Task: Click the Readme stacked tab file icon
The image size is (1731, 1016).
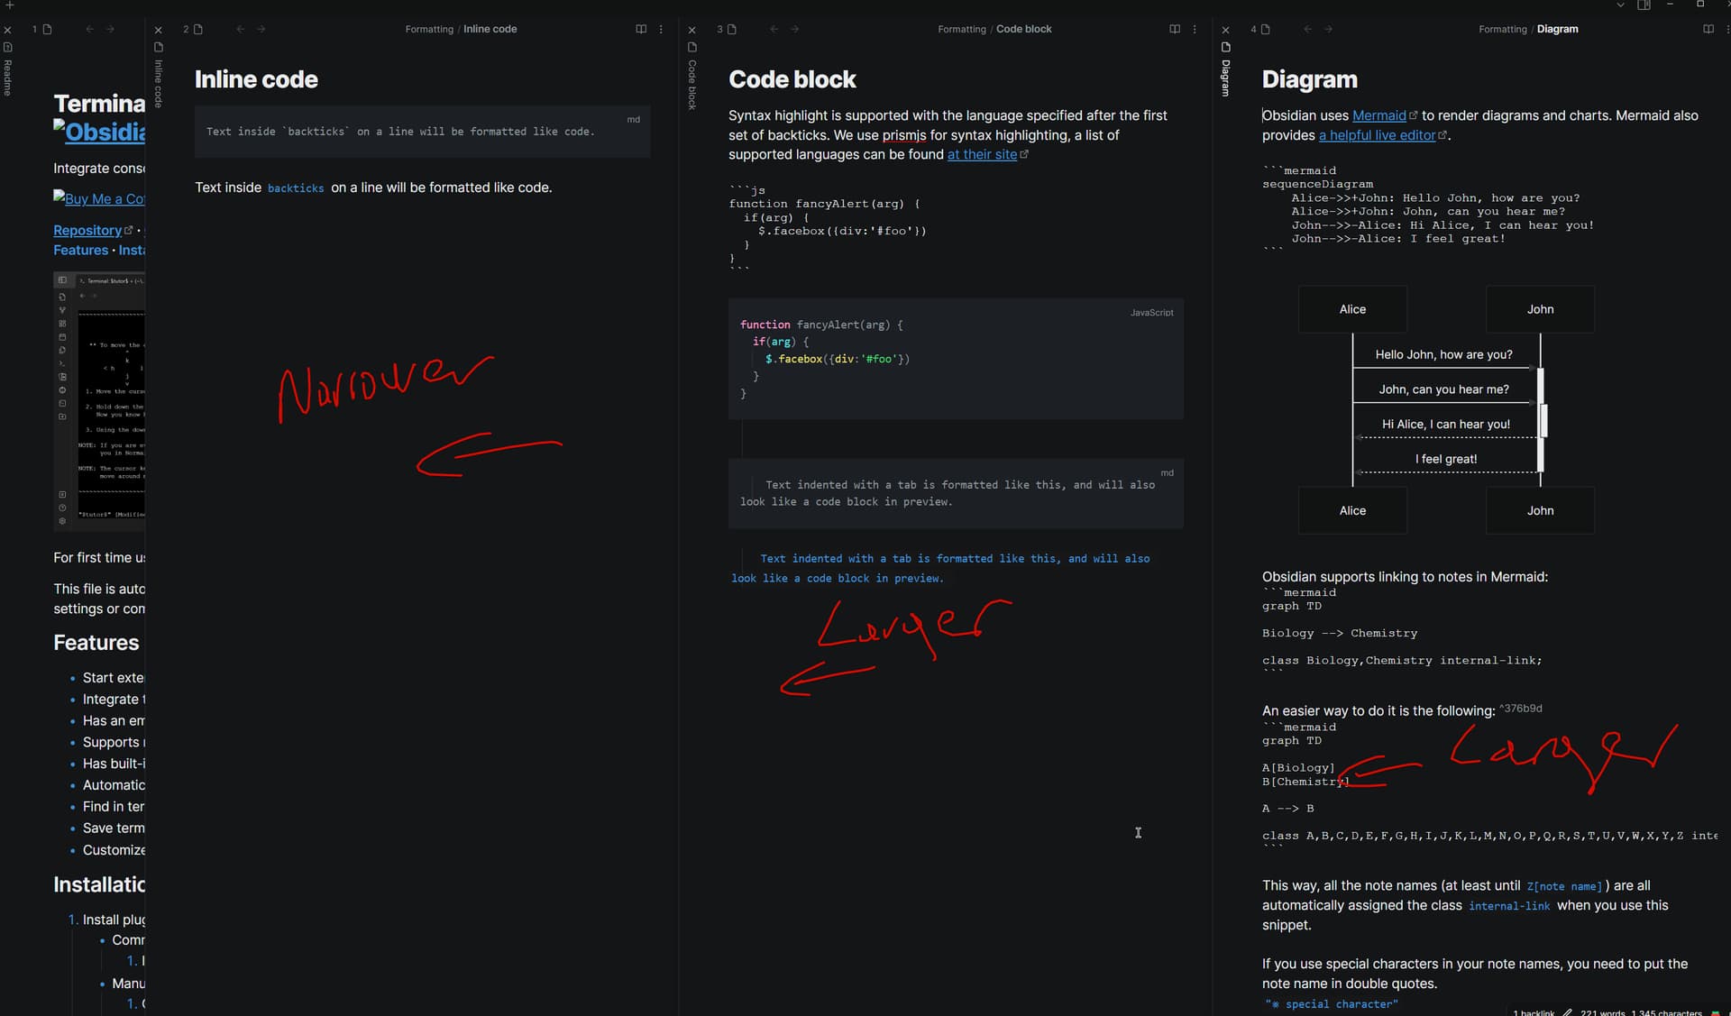Action: click(x=7, y=47)
